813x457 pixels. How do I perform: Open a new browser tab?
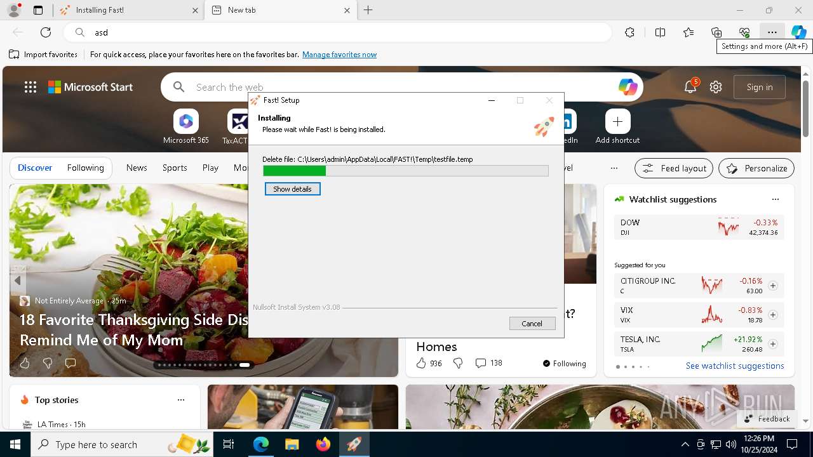point(368,10)
